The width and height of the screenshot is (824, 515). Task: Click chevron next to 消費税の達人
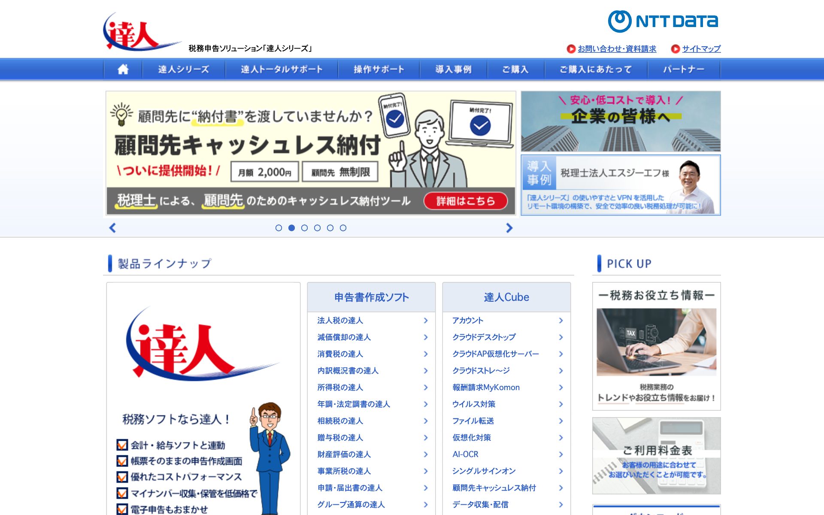426,354
